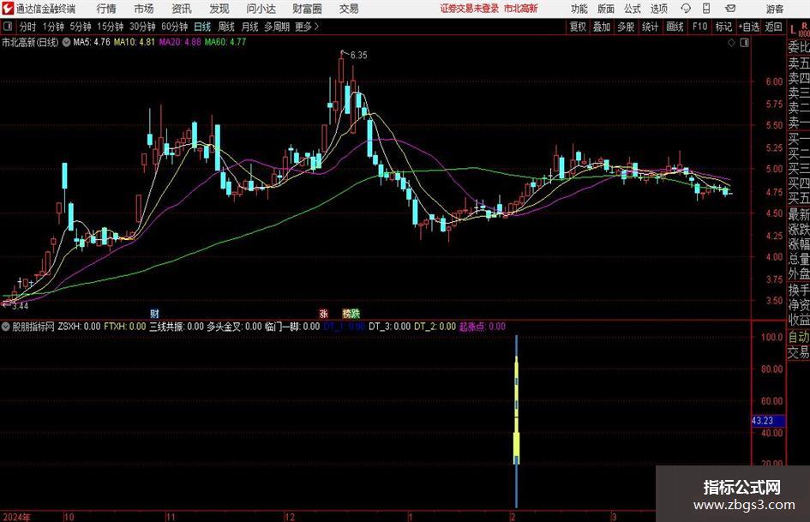
Task: Click the 2024年 date axis label
Action: tap(16, 516)
